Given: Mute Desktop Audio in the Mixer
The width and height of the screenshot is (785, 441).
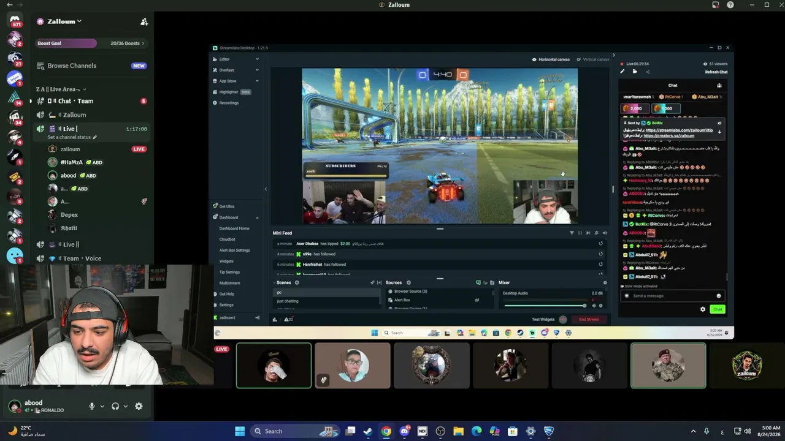Looking at the screenshot, I should (x=594, y=306).
